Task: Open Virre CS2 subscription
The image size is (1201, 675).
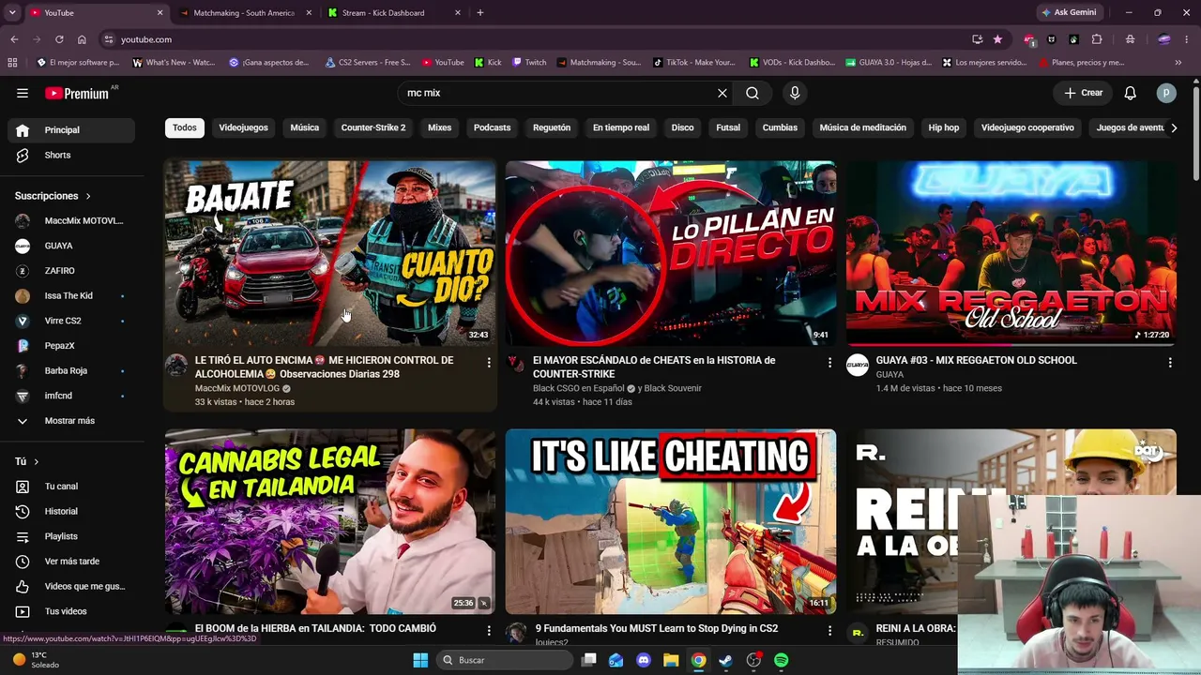Action: (71, 321)
